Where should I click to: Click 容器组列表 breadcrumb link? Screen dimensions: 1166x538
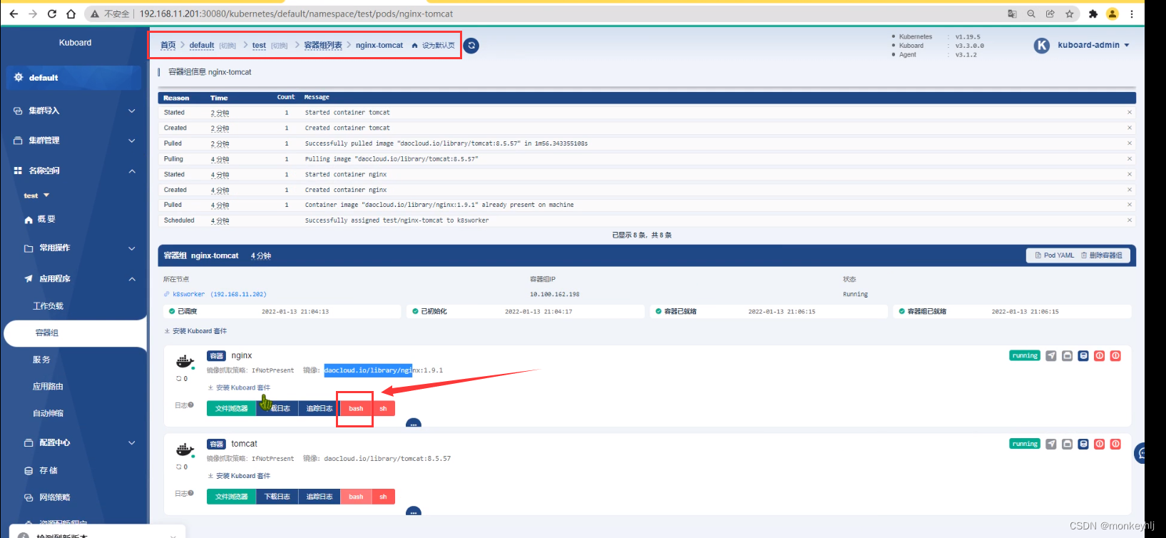coord(323,45)
